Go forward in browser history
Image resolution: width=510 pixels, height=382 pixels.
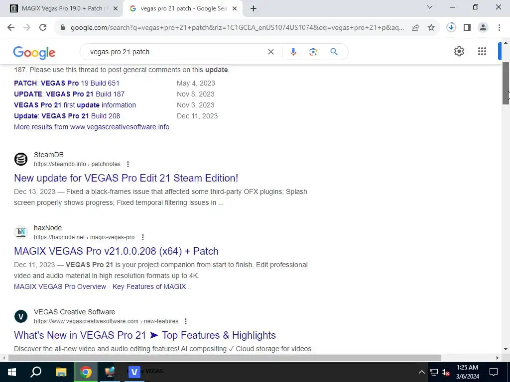click(27, 28)
